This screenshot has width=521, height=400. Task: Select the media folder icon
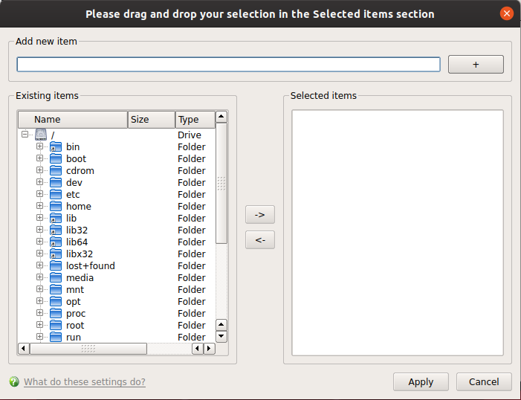coord(56,277)
